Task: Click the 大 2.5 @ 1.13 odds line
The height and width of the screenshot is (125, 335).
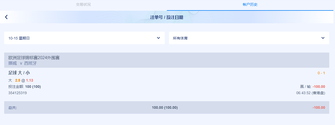Action: [x=21, y=80]
